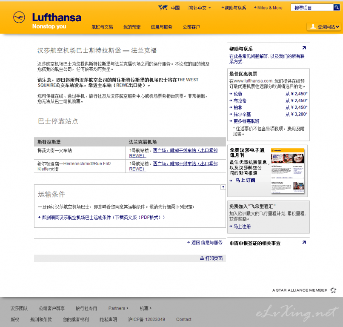Viewport: 343px width, 327px height.
Task: Expand the Partners footer menu
Action: point(118,308)
